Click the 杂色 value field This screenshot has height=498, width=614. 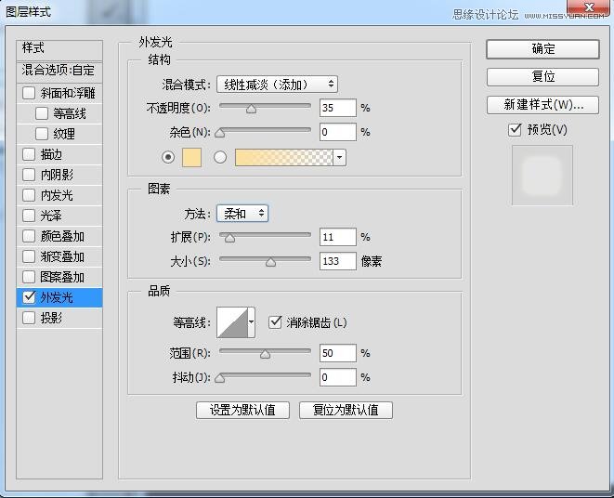click(x=337, y=132)
